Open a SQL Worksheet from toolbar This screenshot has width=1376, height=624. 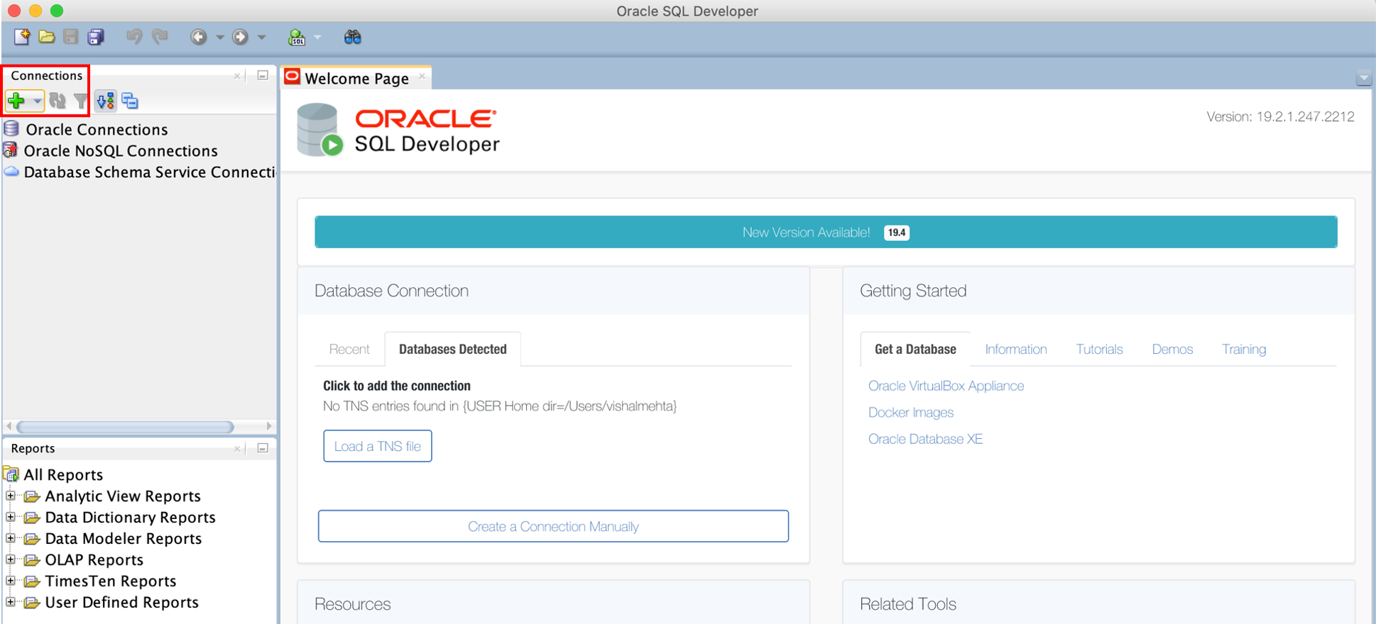click(x=297, y=37)
